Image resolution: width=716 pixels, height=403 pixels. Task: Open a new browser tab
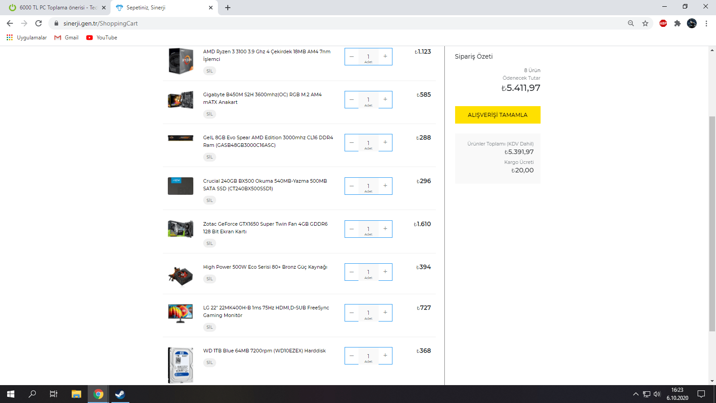coord(228,8)
